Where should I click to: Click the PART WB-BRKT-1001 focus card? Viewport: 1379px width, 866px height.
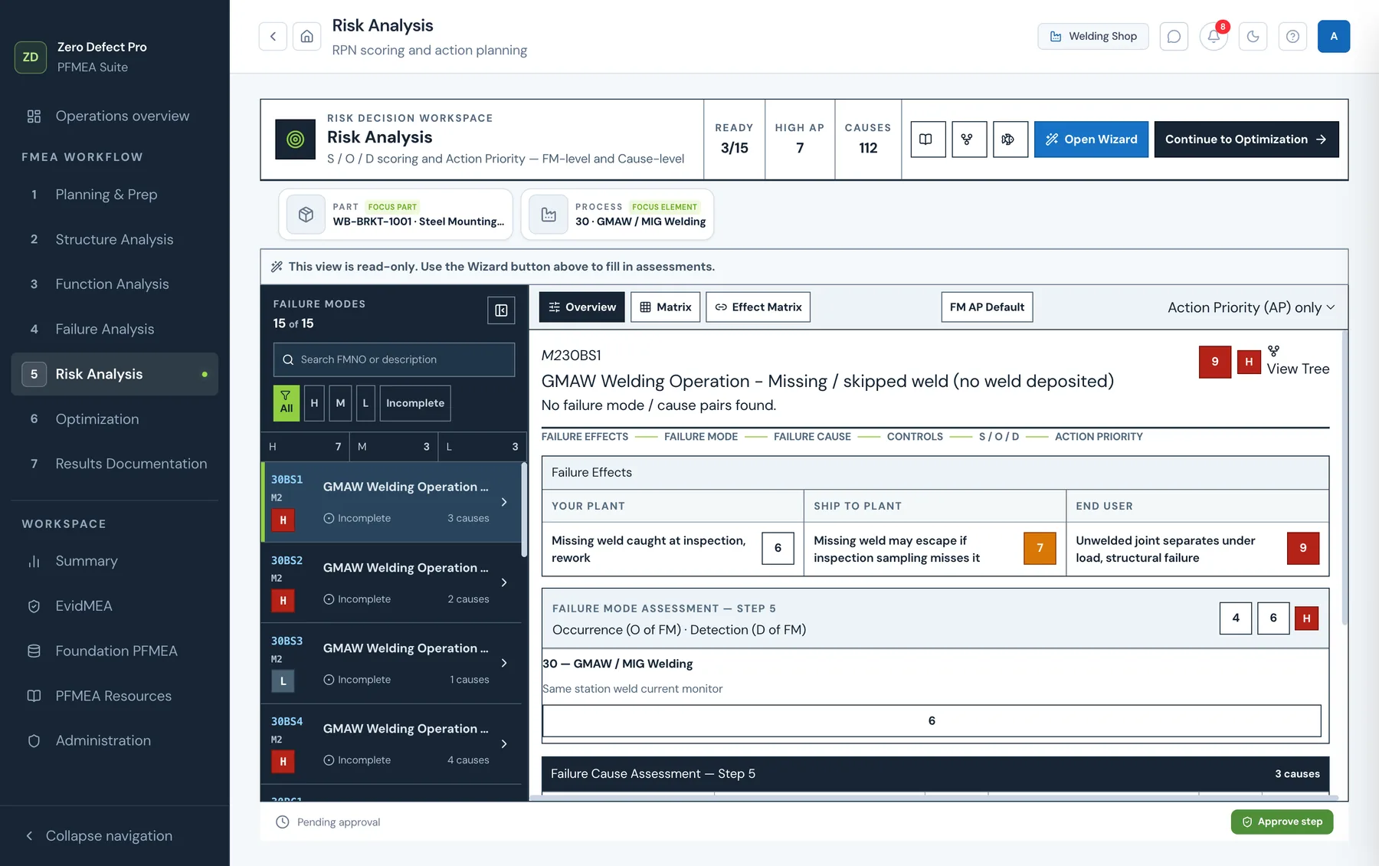point(395,215)
